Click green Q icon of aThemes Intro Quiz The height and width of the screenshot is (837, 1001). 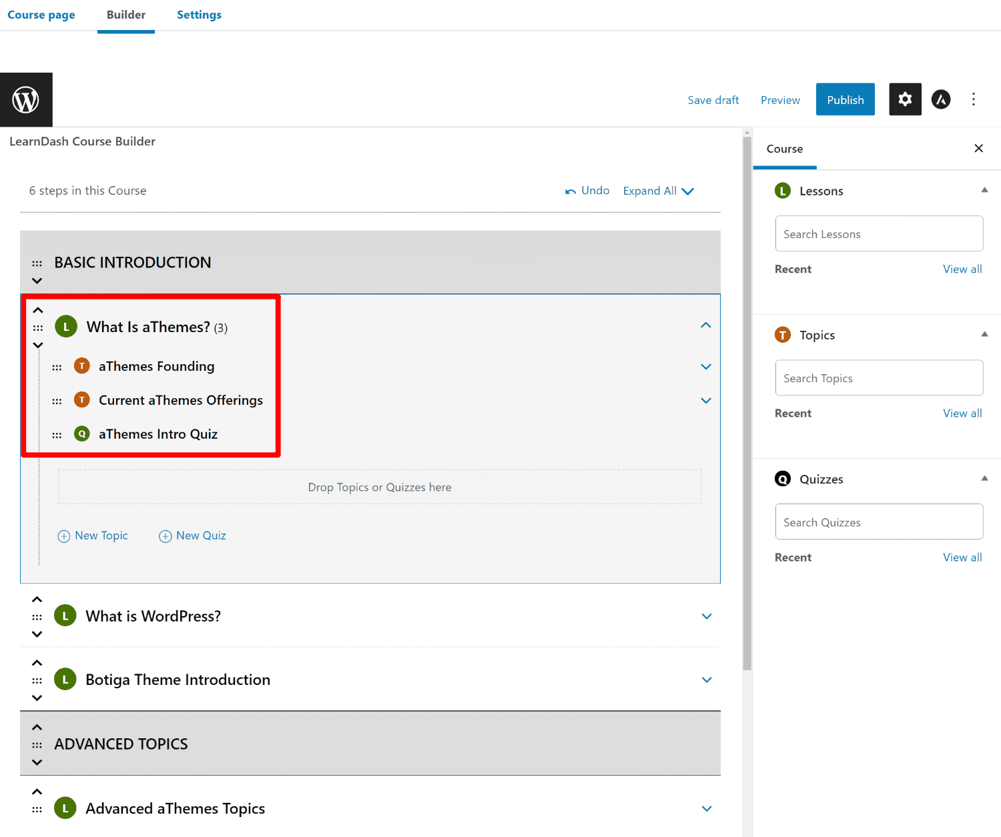[82, 434]
